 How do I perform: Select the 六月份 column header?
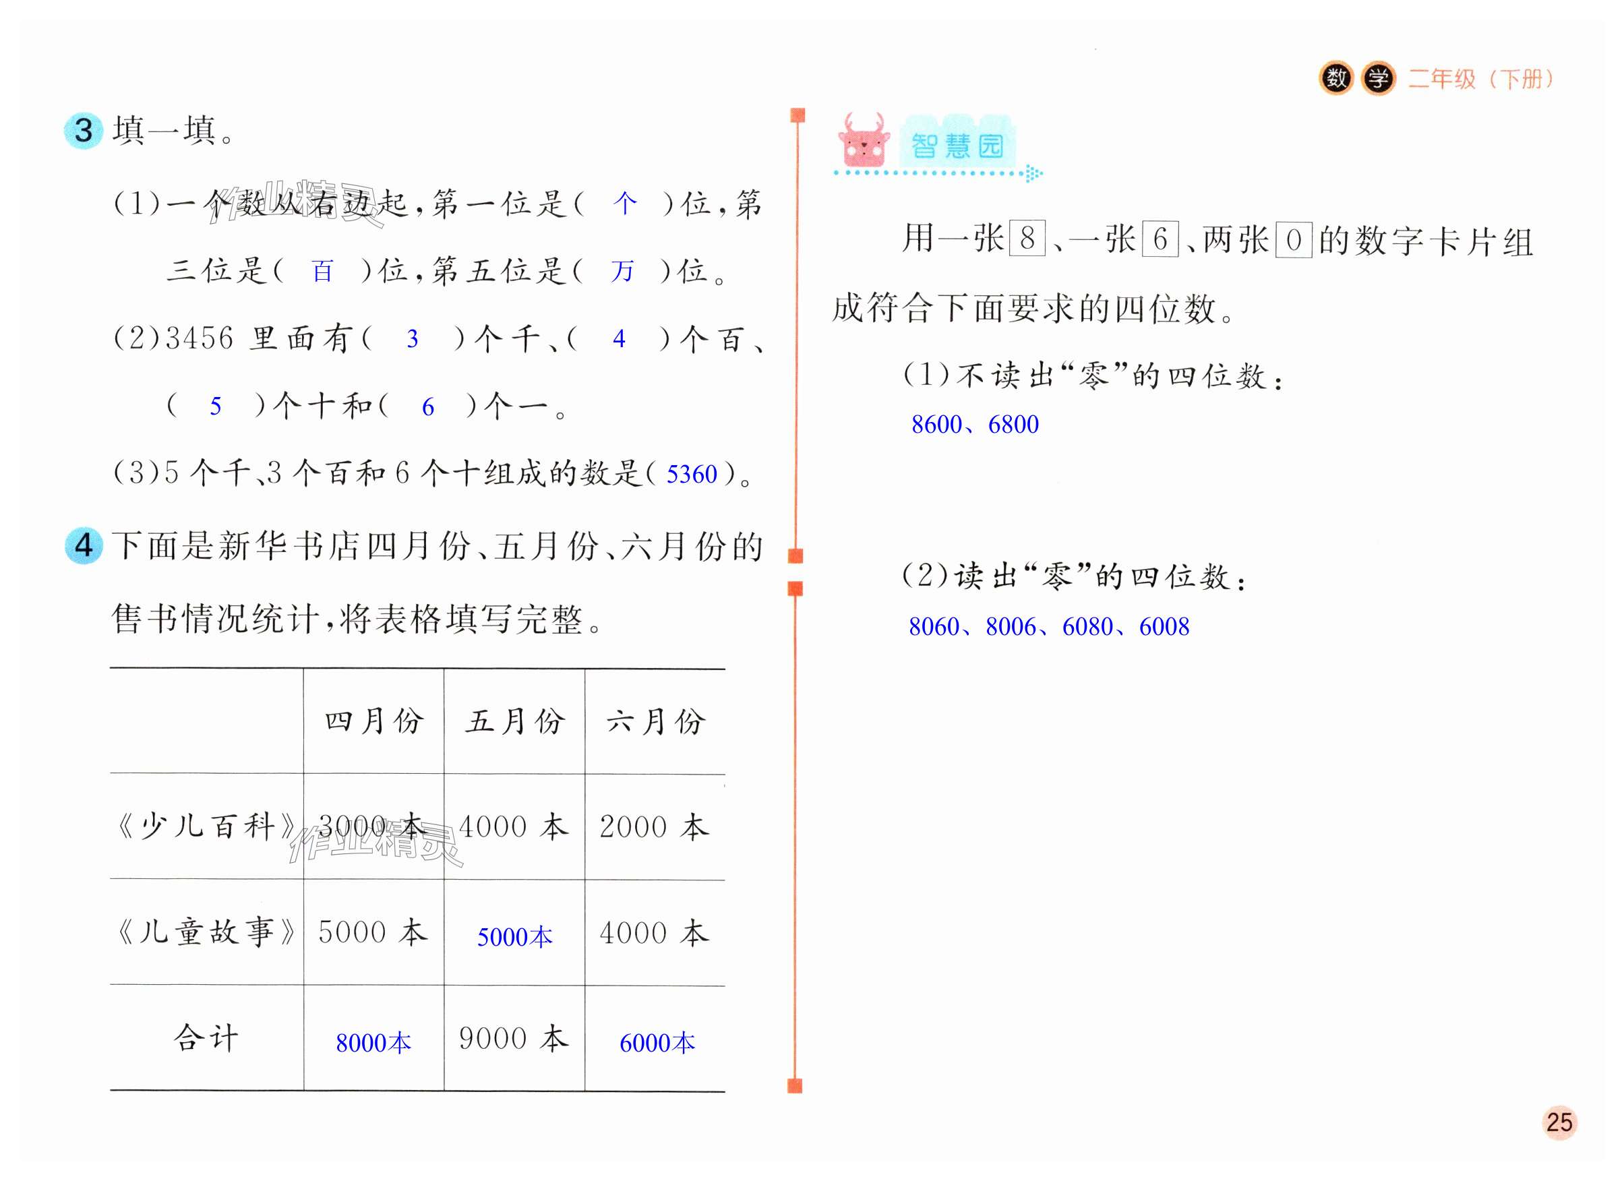655,721
